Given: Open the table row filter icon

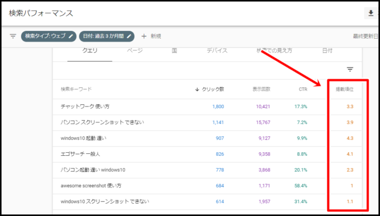Looking at the screenshot, I should click(x=350, y=70).
